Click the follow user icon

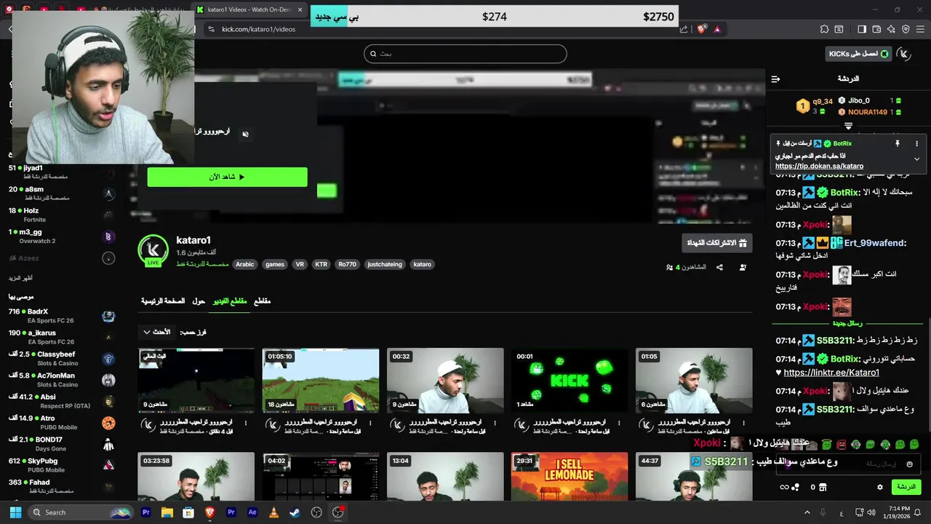pyautogui.click(x=743, y=267)
